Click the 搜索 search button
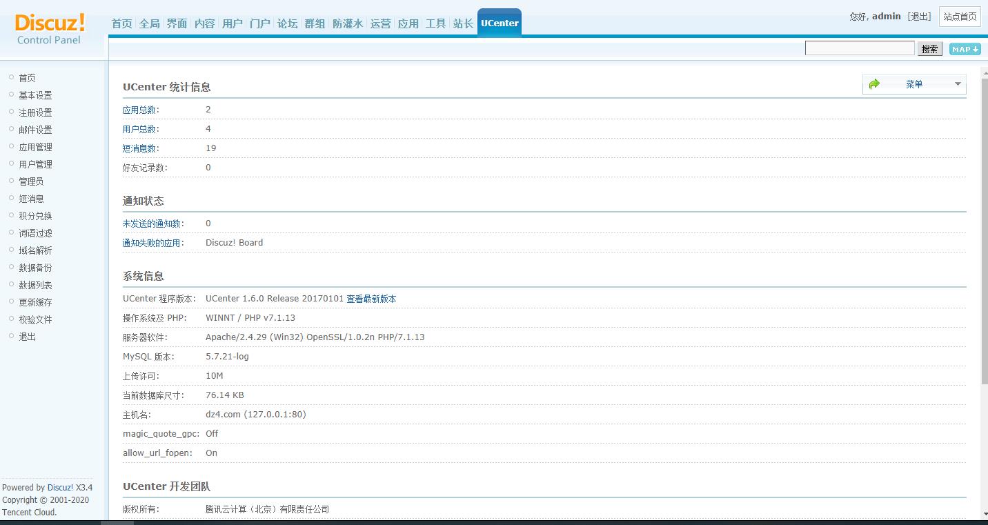The image size is (988, 525). tap(929, 48)
